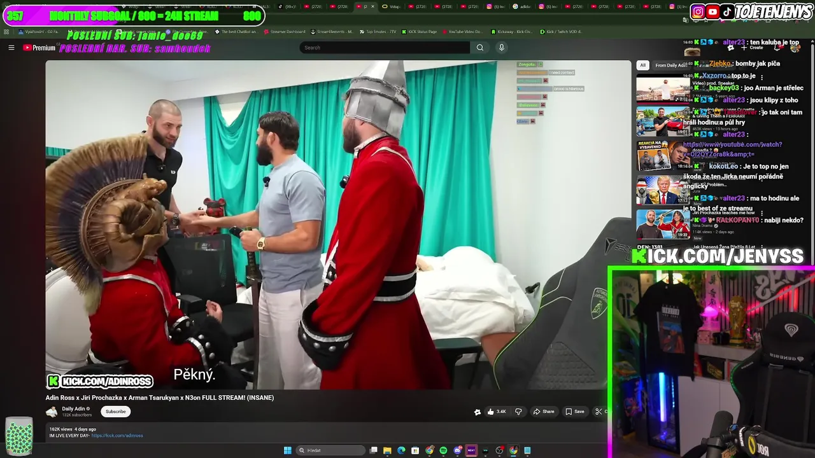Open Microsoft Store taskbar icon

(415, 450)
